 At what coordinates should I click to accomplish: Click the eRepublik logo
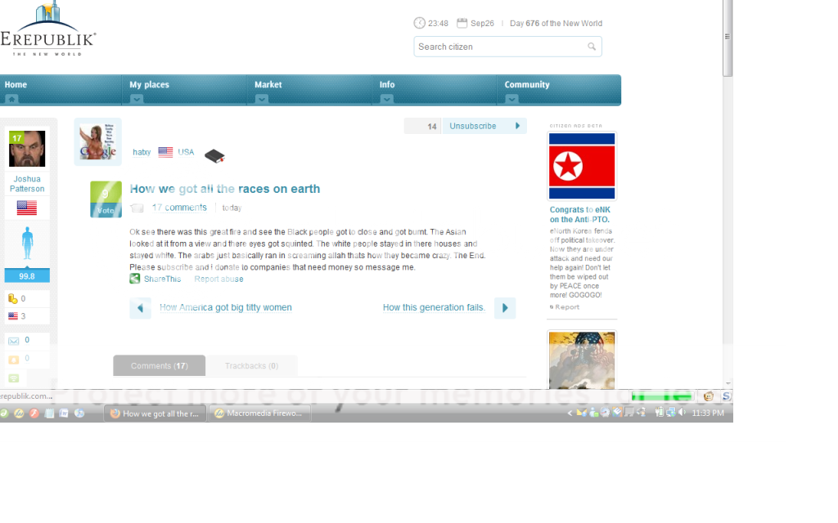pos(47,31)
